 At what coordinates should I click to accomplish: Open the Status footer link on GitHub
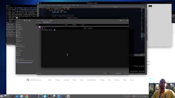pyautogui.click(x=74, y=80)
